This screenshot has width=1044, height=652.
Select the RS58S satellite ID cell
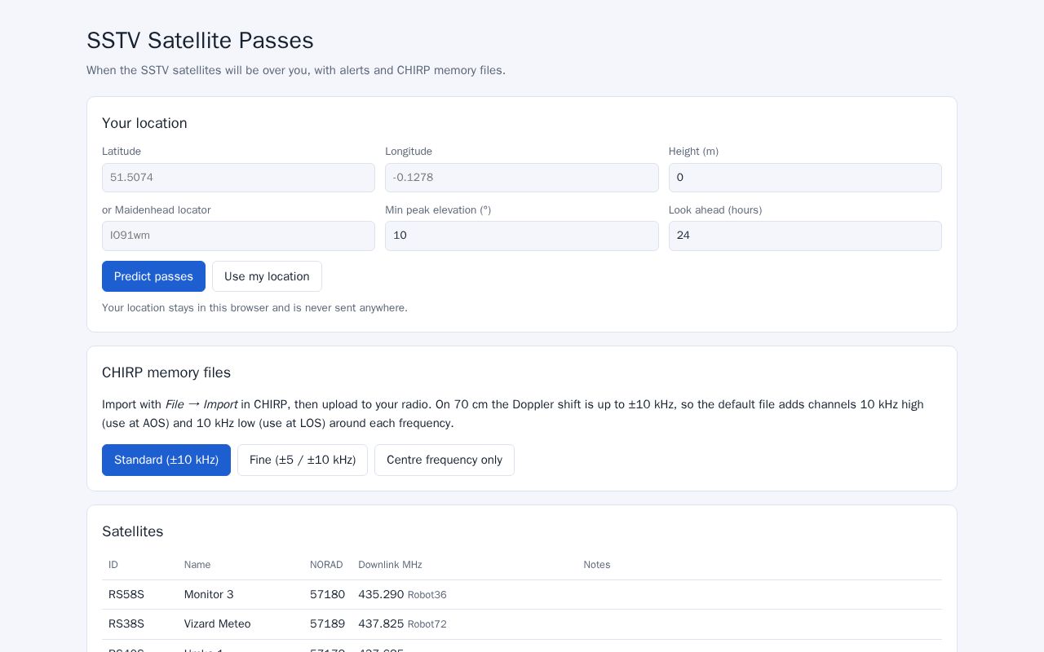126,595
